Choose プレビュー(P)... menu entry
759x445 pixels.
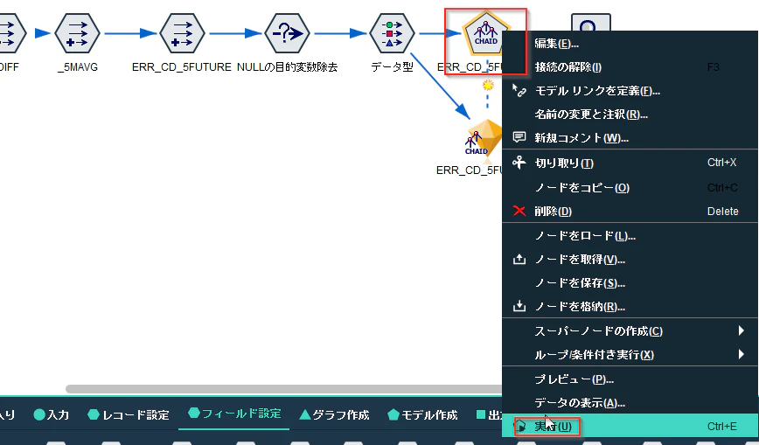coord(630,379)
